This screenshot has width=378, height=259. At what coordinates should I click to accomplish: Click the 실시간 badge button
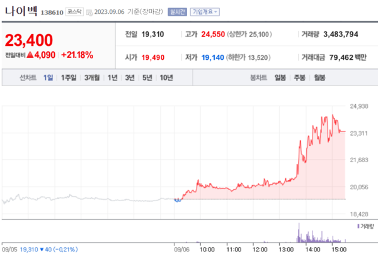point(177,11)
